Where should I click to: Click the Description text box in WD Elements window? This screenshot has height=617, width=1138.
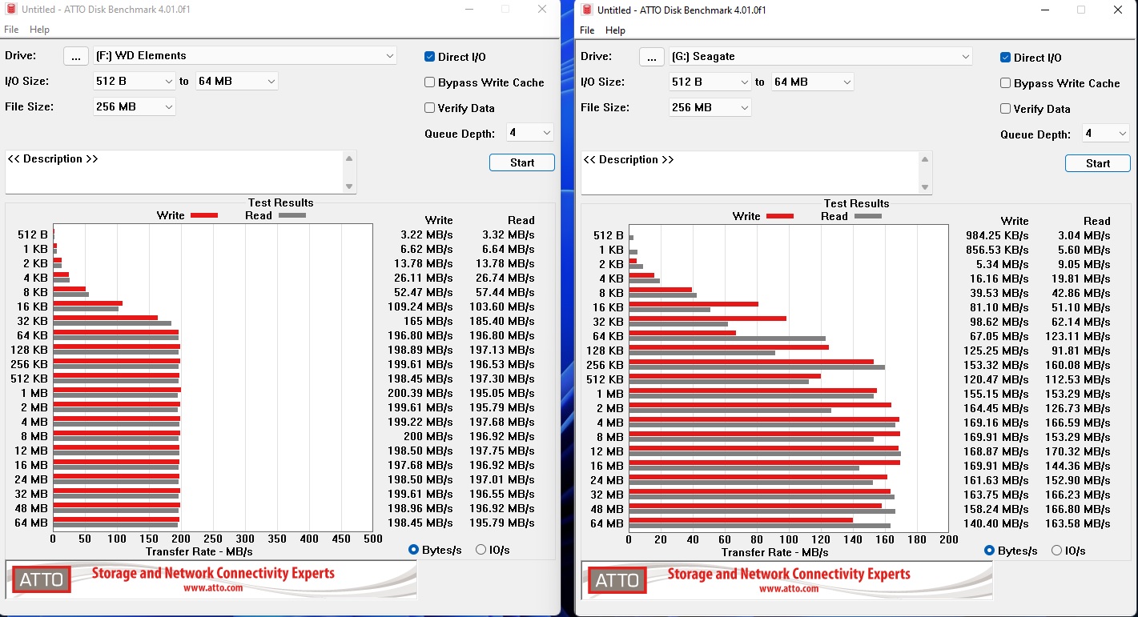[x=174, y=172]
